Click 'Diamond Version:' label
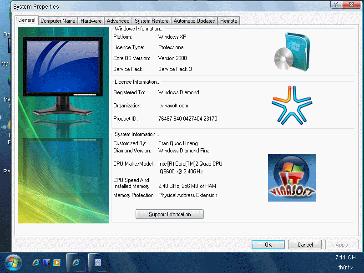 (x=132, y=151)
